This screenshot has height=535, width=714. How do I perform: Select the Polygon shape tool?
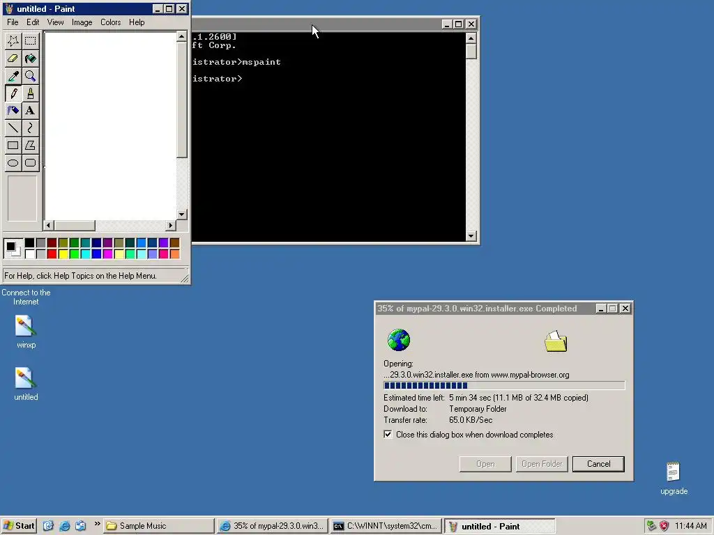[31, 146]
